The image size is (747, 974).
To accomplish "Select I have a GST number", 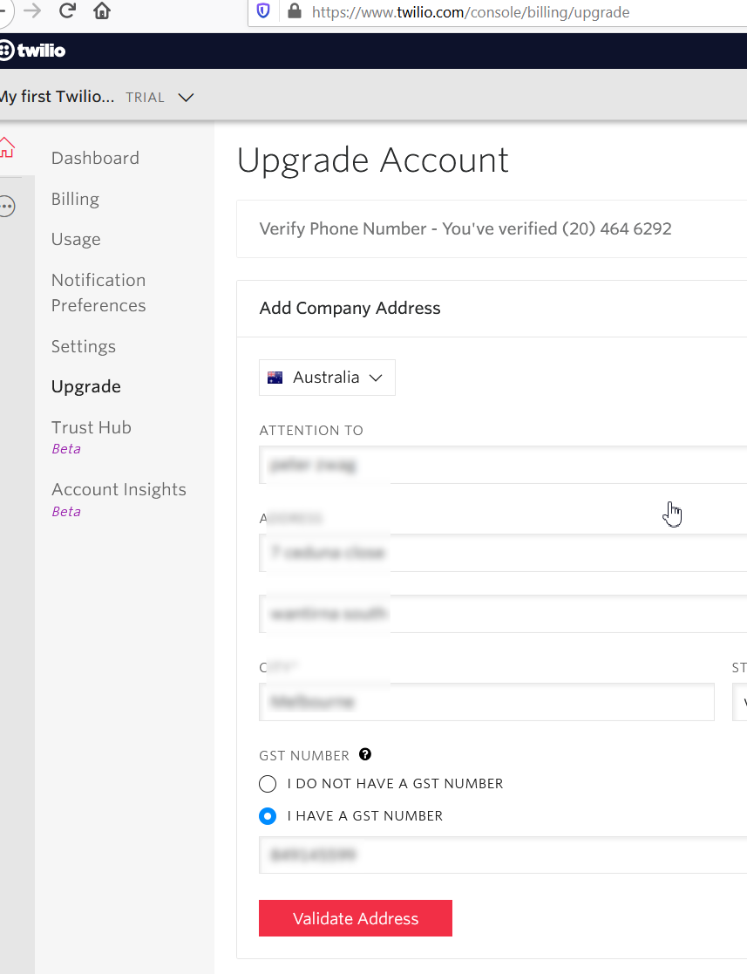I will pos(268,816).
